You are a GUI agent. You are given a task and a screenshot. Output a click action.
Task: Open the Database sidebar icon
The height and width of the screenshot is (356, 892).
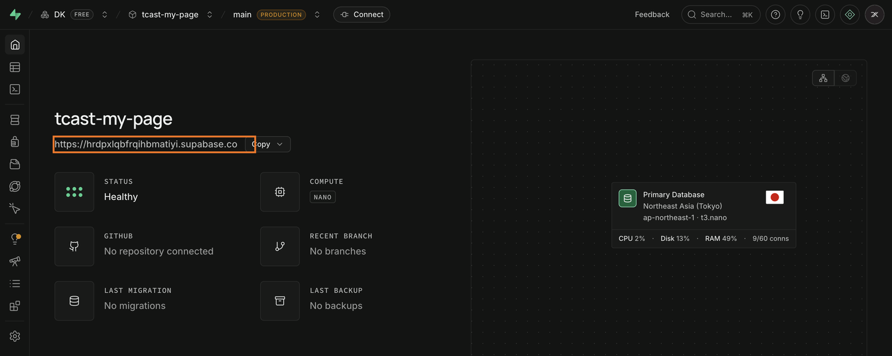(x=15, y=119)
